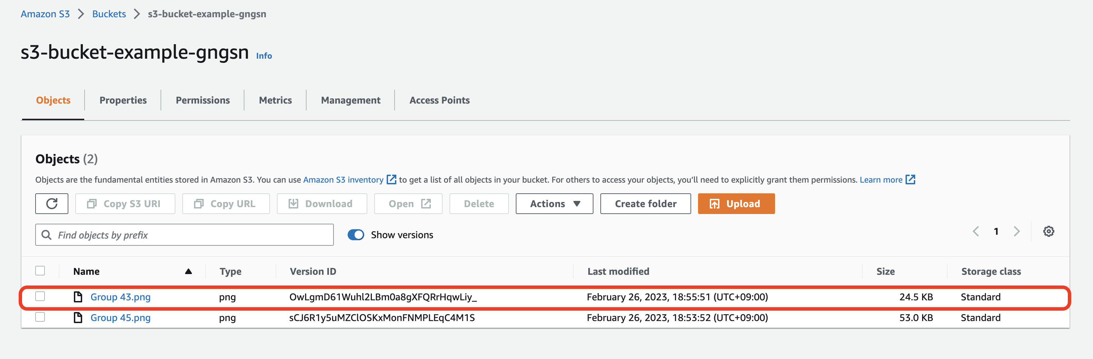The height and width of the screenshot is (359, 1093).
Task: Switch to the Objects tab
Action: pos(53,100)
